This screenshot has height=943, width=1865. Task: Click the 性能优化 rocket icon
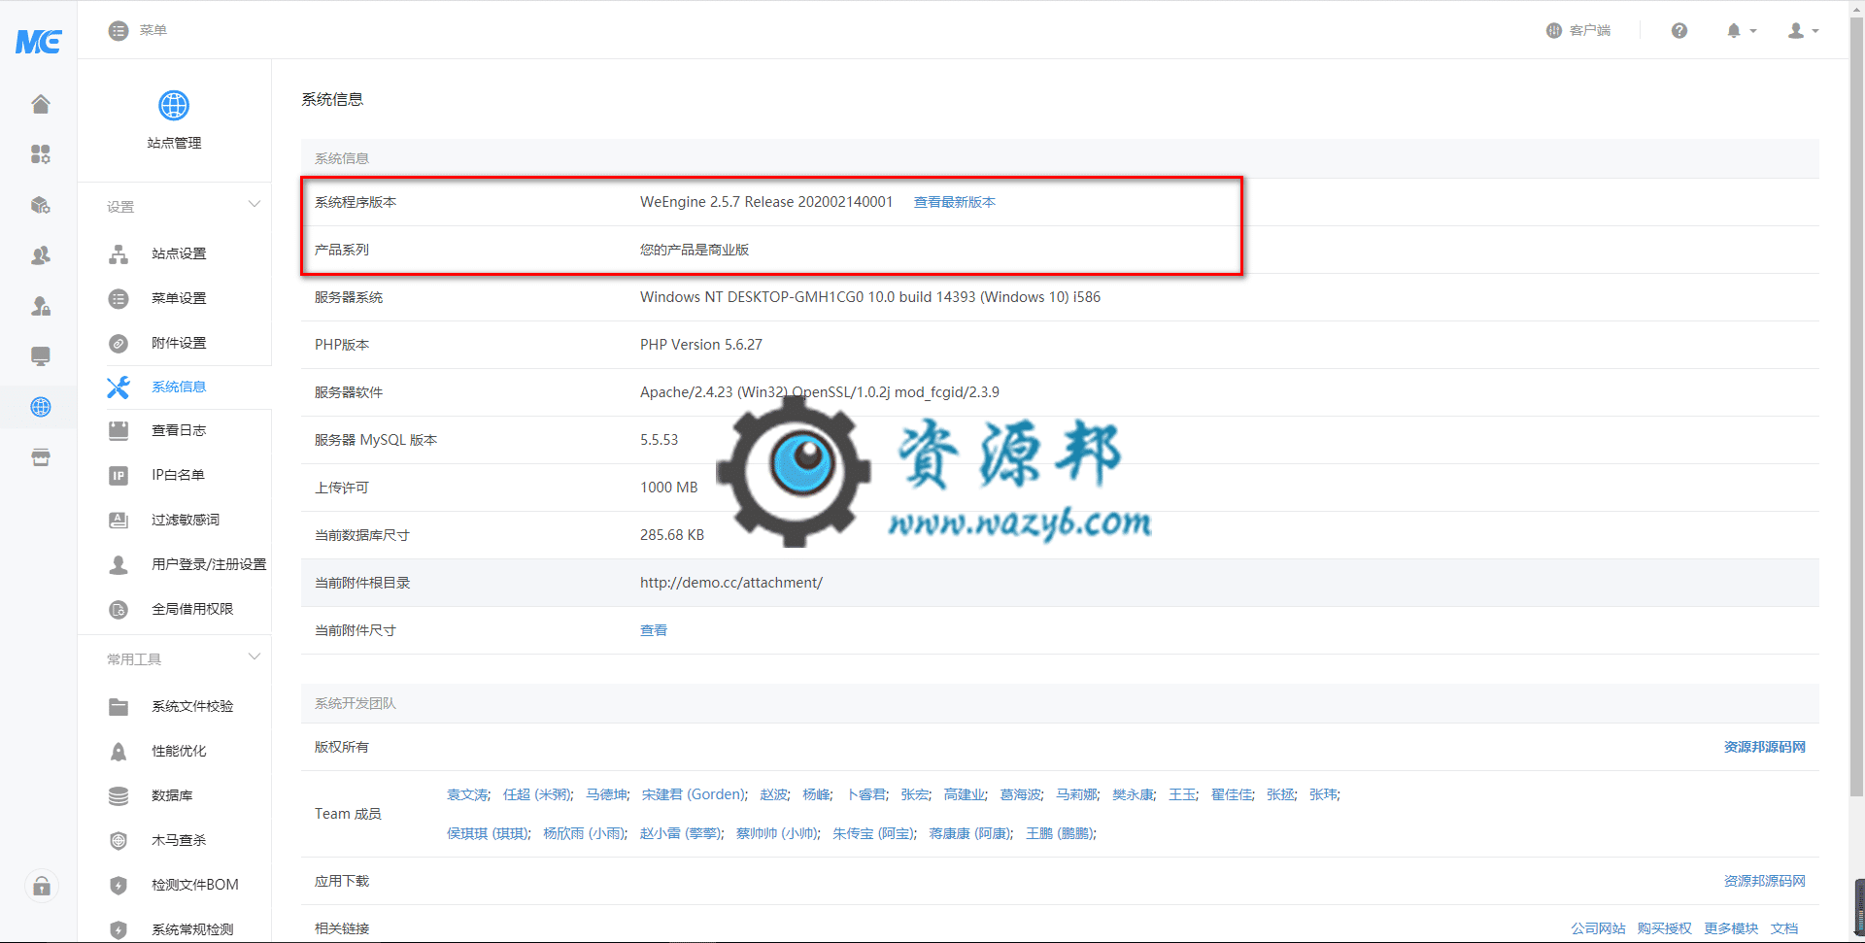click(119, 752)
